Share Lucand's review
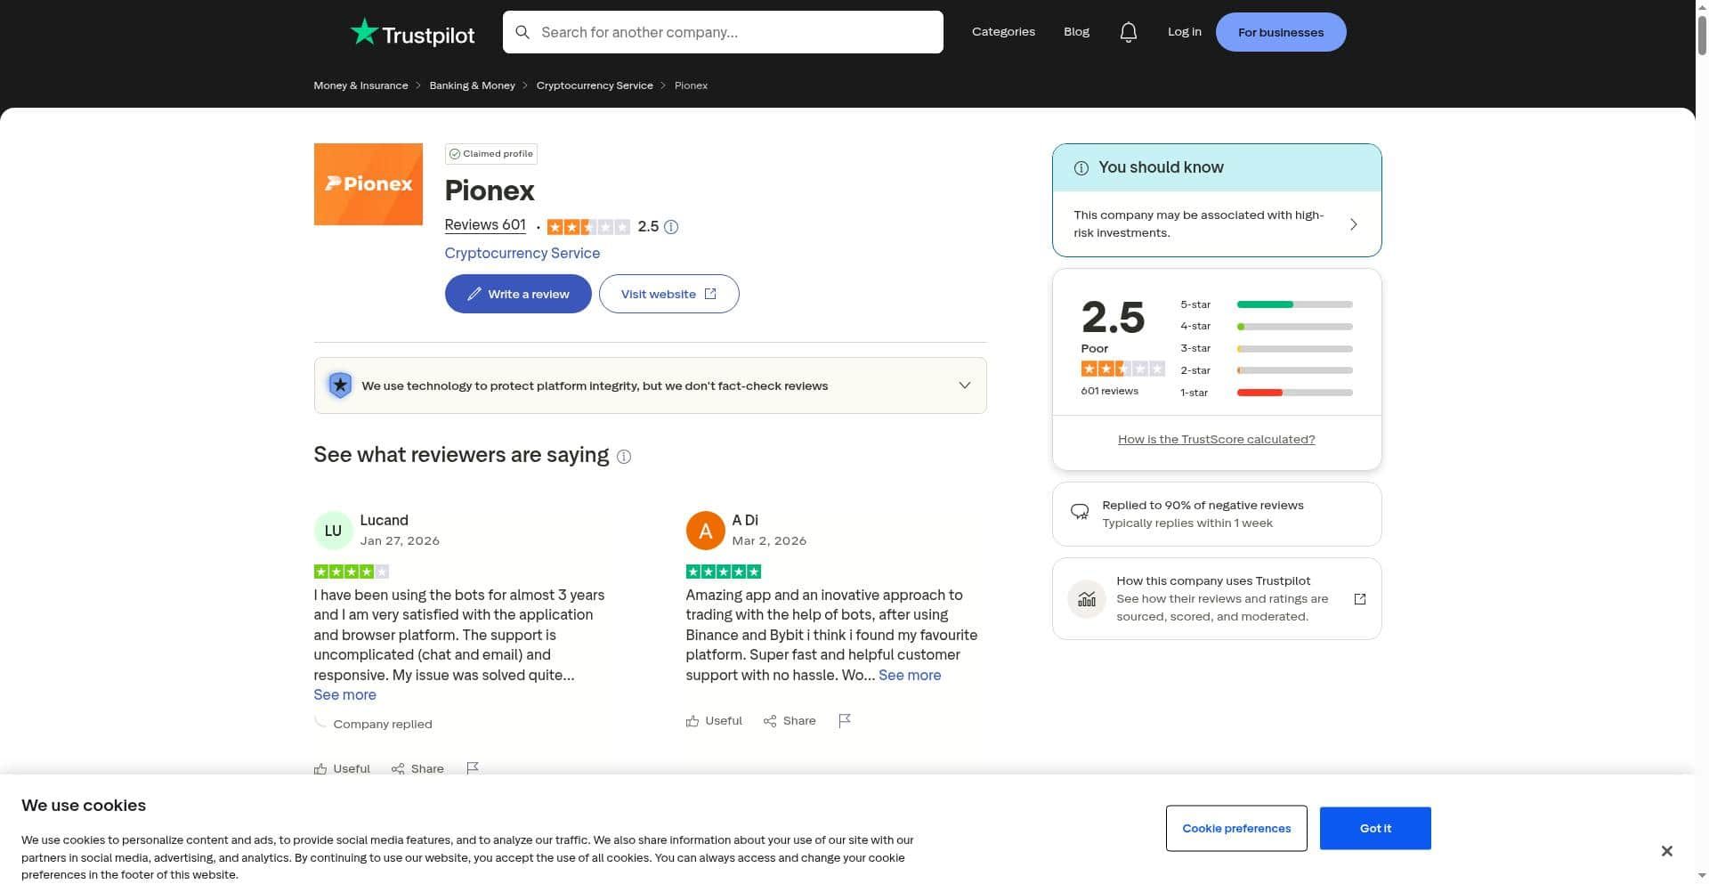The height and width of the screenshot is (884, 1709). click(417, 768)
